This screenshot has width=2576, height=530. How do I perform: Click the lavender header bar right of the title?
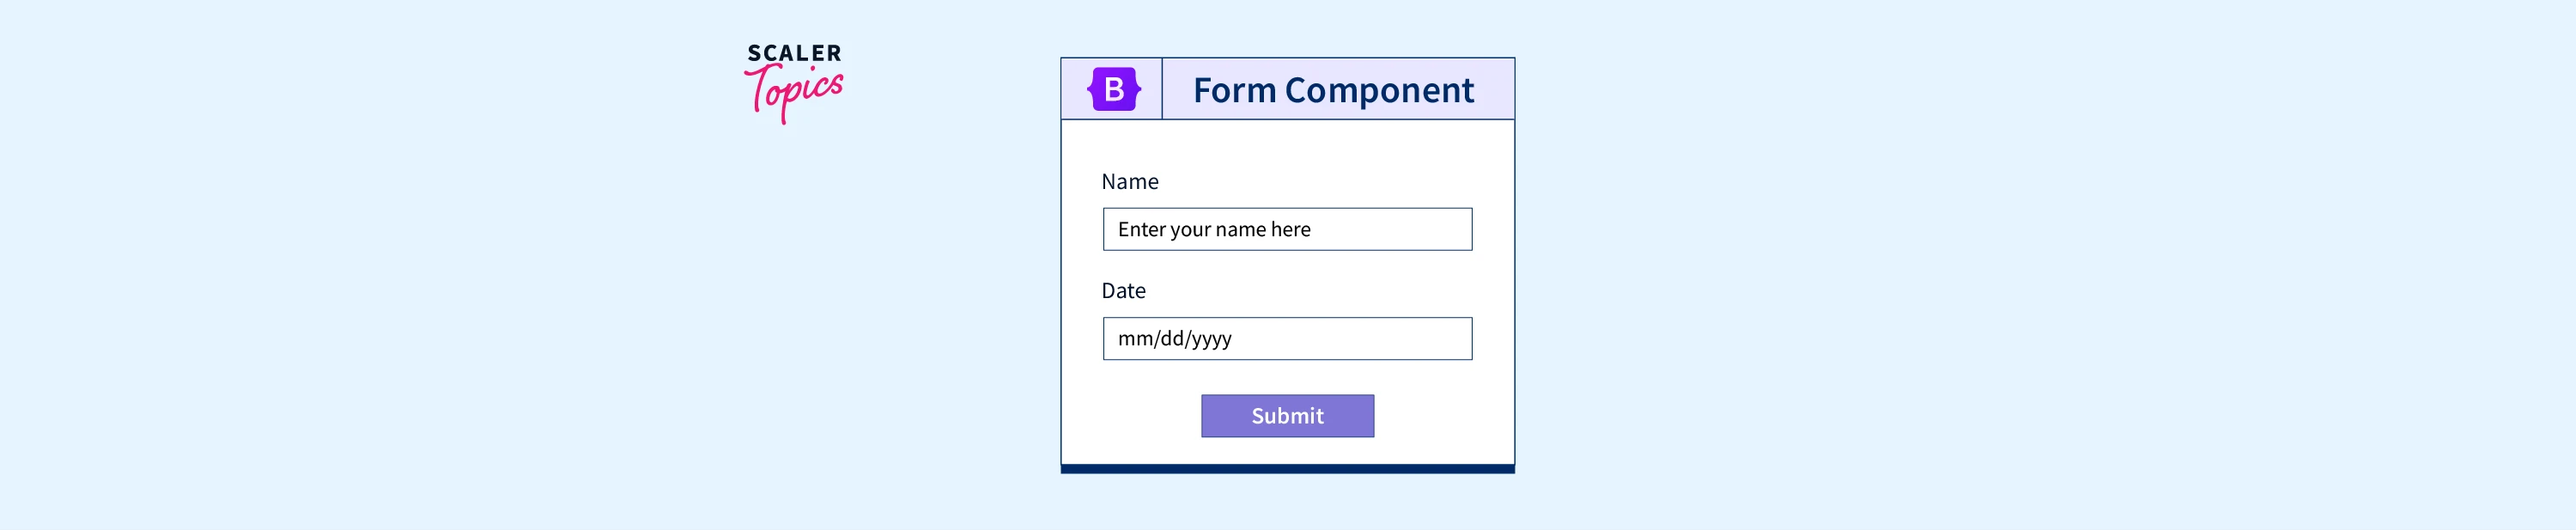pos(1494,90)
